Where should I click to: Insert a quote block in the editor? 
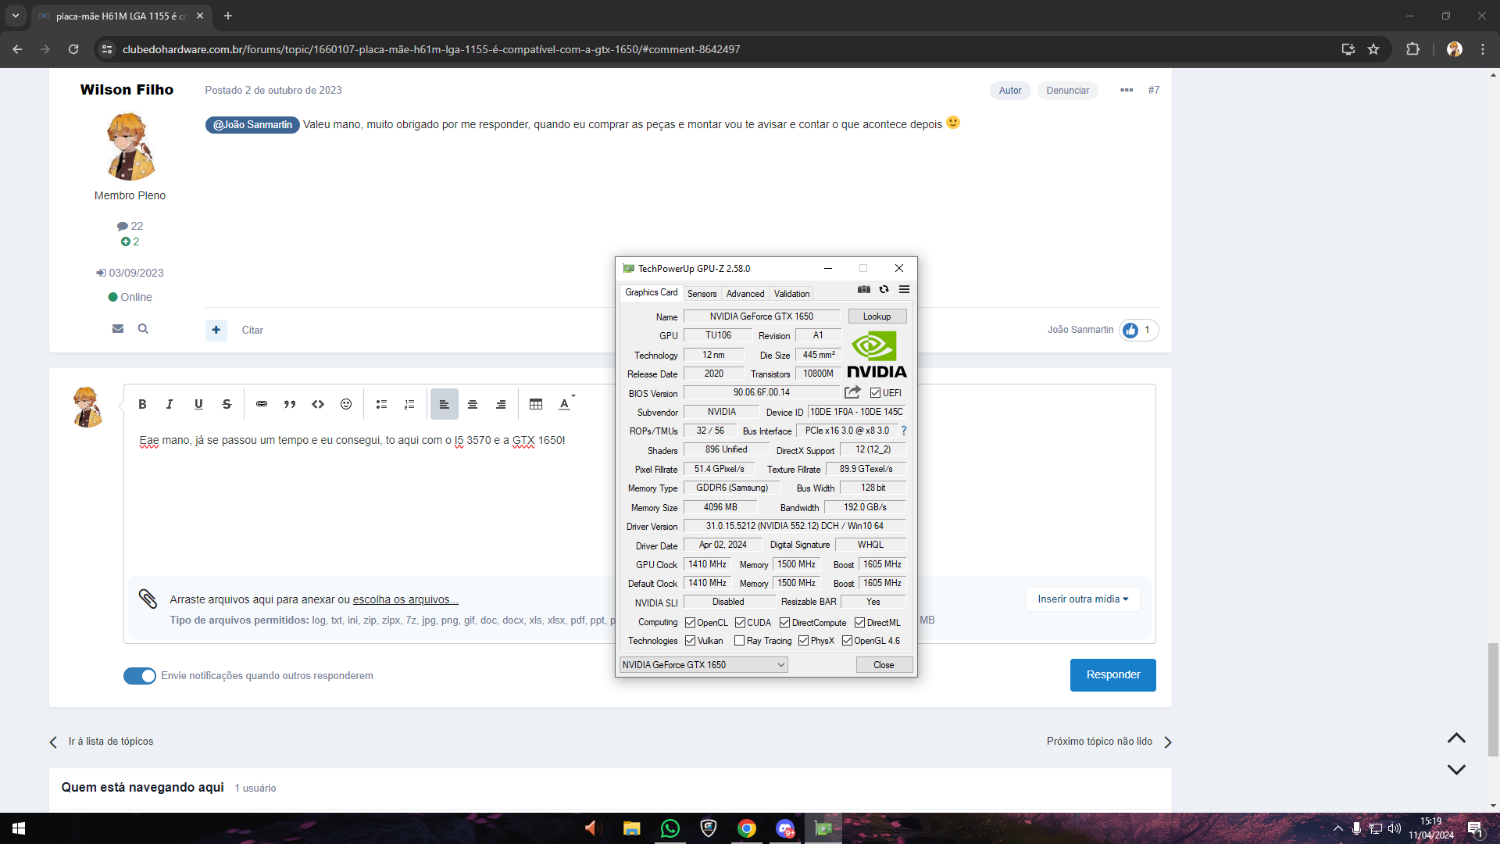(290, 404)
